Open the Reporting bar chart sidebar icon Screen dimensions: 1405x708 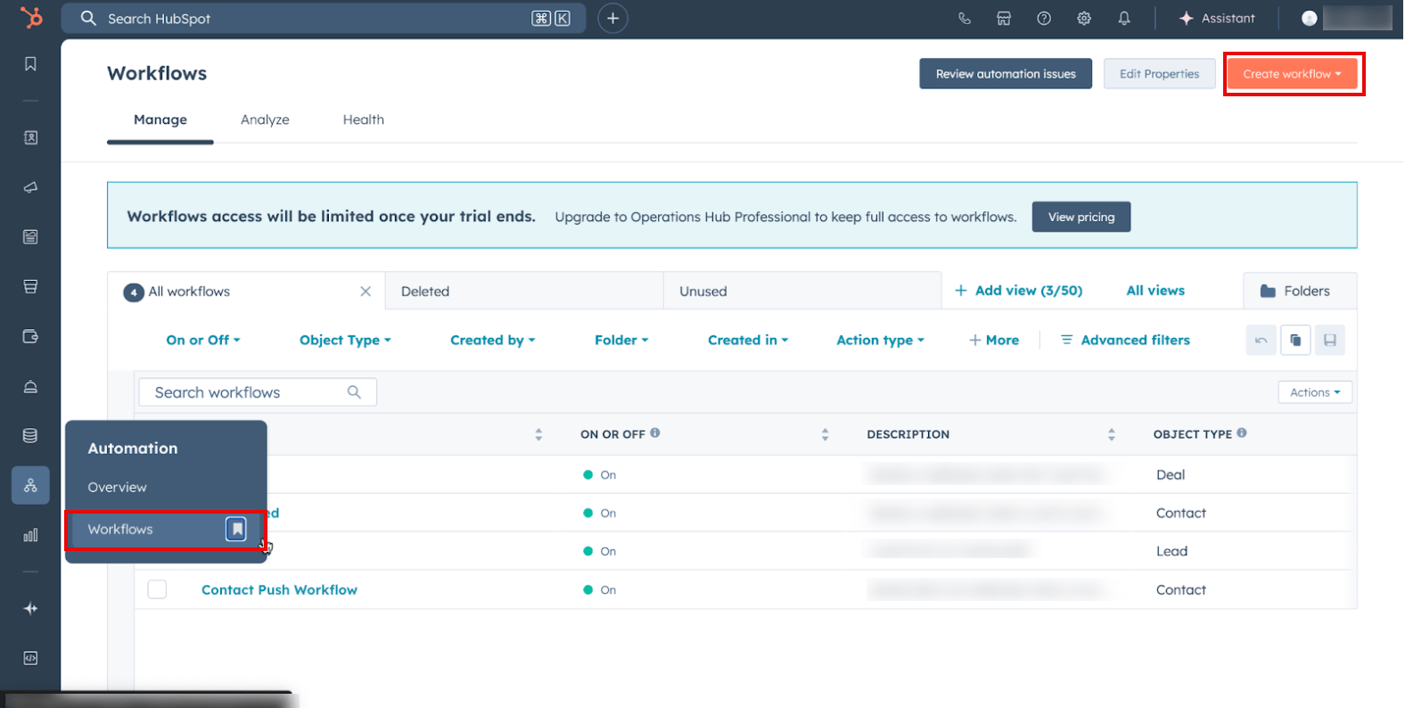[30, 535]
